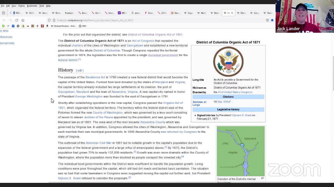
Task: Open the GitHub bookmark icon
Action: 18,26
